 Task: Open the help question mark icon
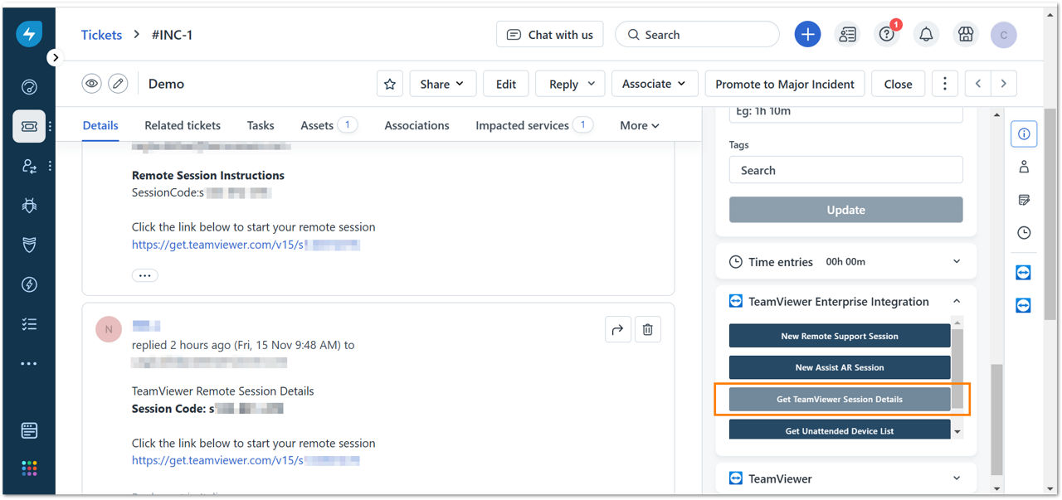887,35
